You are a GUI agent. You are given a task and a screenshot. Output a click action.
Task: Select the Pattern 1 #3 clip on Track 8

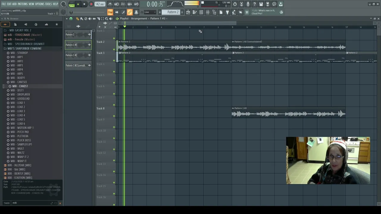pyautogui.click(x=288, y=112)
